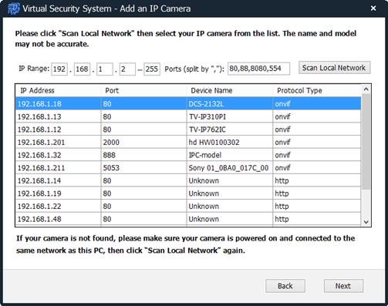
Task: Focus the IP range start field 2
Action: [127, 69]
